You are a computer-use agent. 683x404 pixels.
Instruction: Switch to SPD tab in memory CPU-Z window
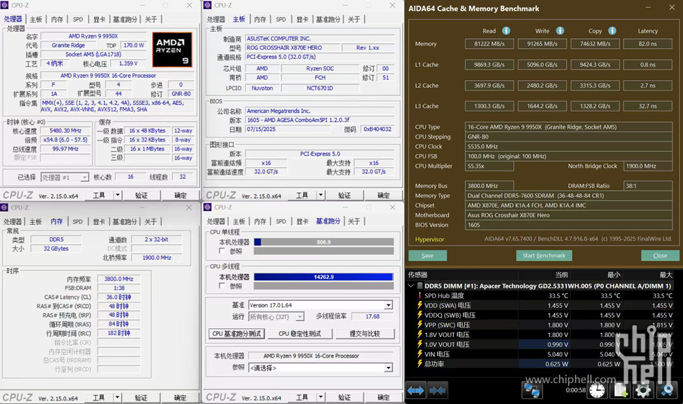coord(77,222)
